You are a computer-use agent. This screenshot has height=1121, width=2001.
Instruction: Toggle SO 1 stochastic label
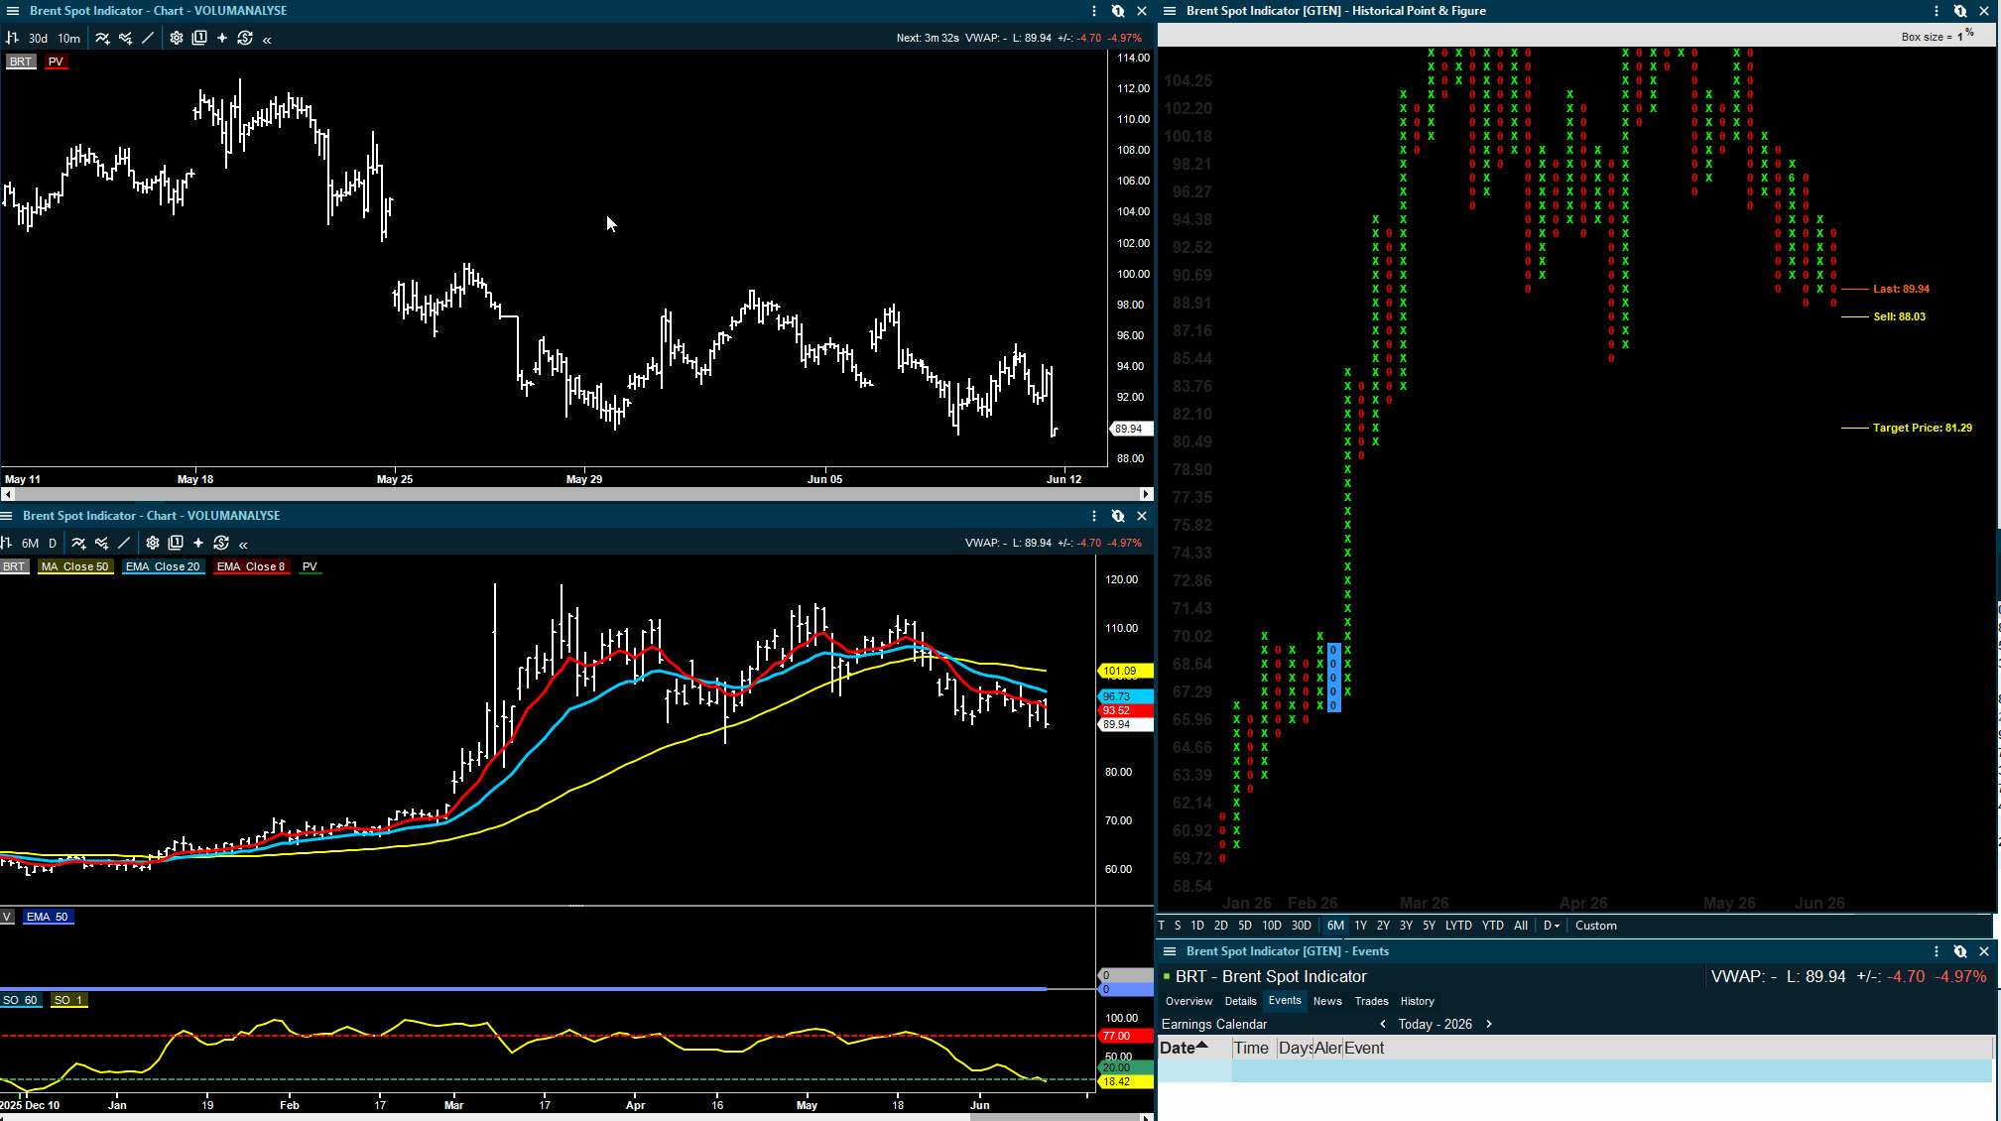click(68, 1000)
